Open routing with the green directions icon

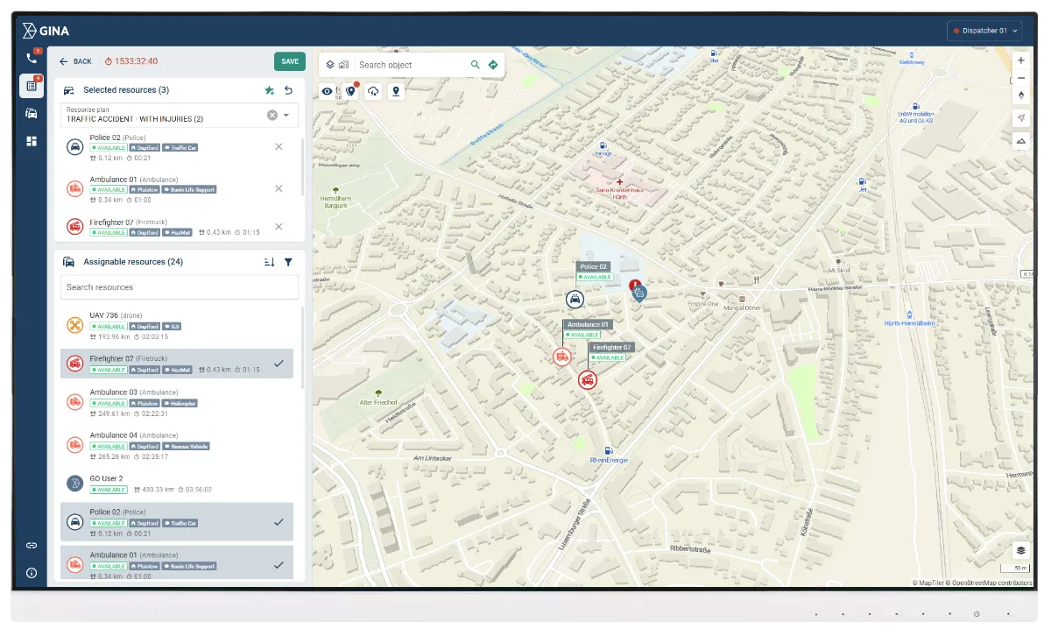point(493,64)
